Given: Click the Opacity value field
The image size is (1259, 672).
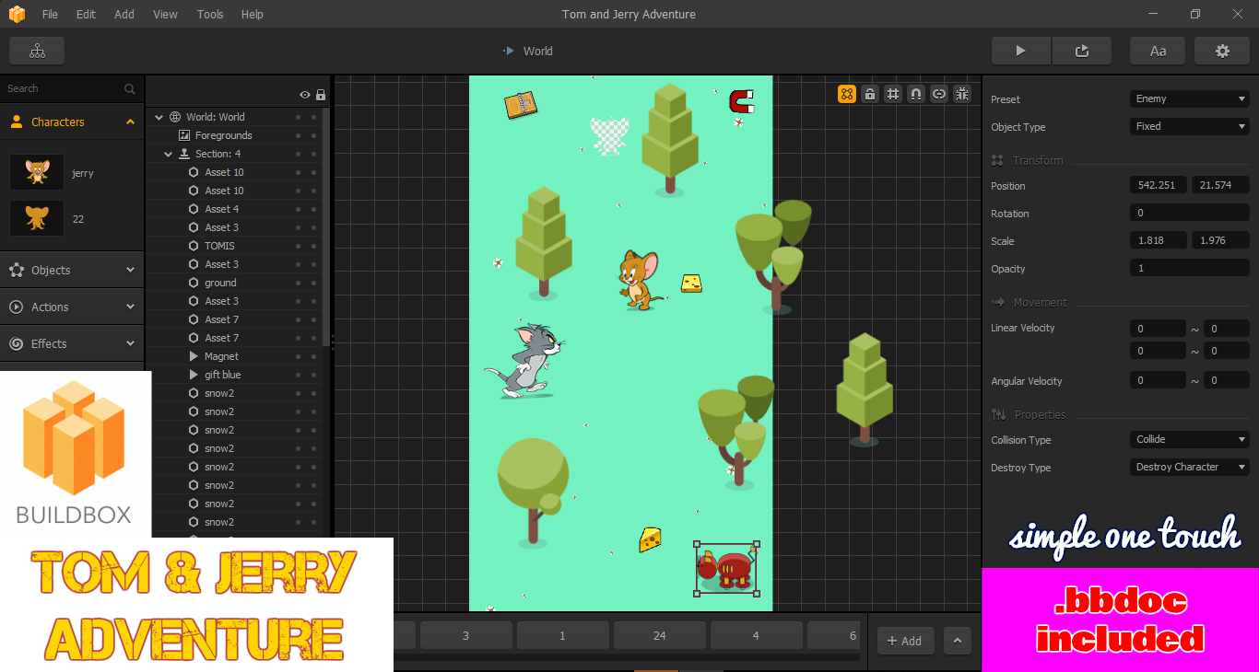Looking at the screenshot, I should 1190,268.
